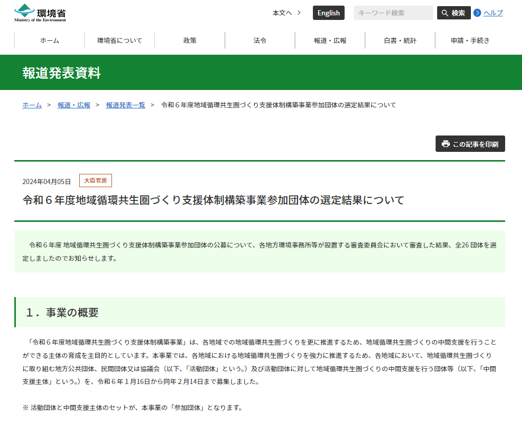Click the 大臣官房 department tag

97,180
